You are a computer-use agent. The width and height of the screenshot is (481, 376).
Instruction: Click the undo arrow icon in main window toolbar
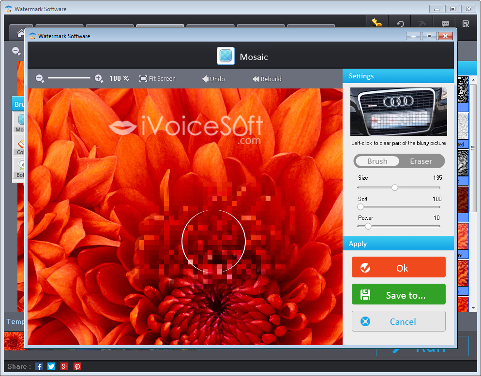point(400,23)
